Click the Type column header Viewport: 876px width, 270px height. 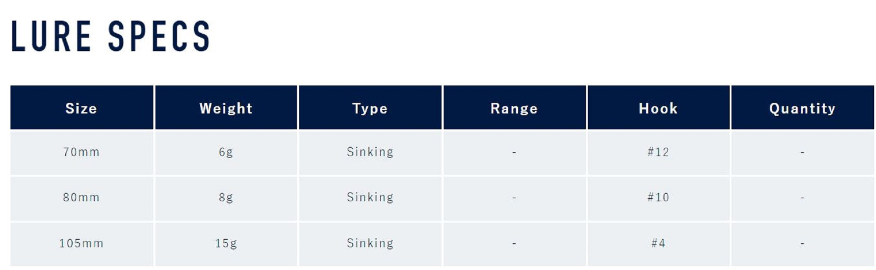[x=370, y=108]
